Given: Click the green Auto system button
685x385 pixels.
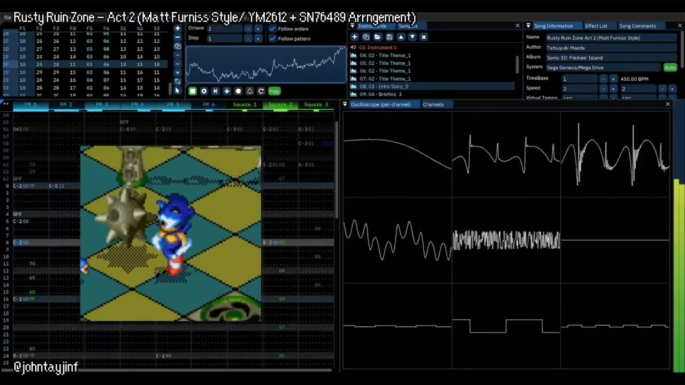Looking at the screenshot, I should tap(670, 68).
